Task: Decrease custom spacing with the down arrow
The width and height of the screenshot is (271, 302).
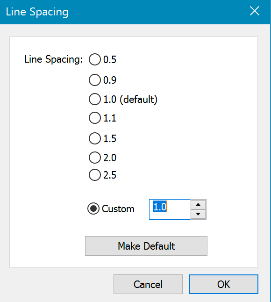Action: [198, 214]
